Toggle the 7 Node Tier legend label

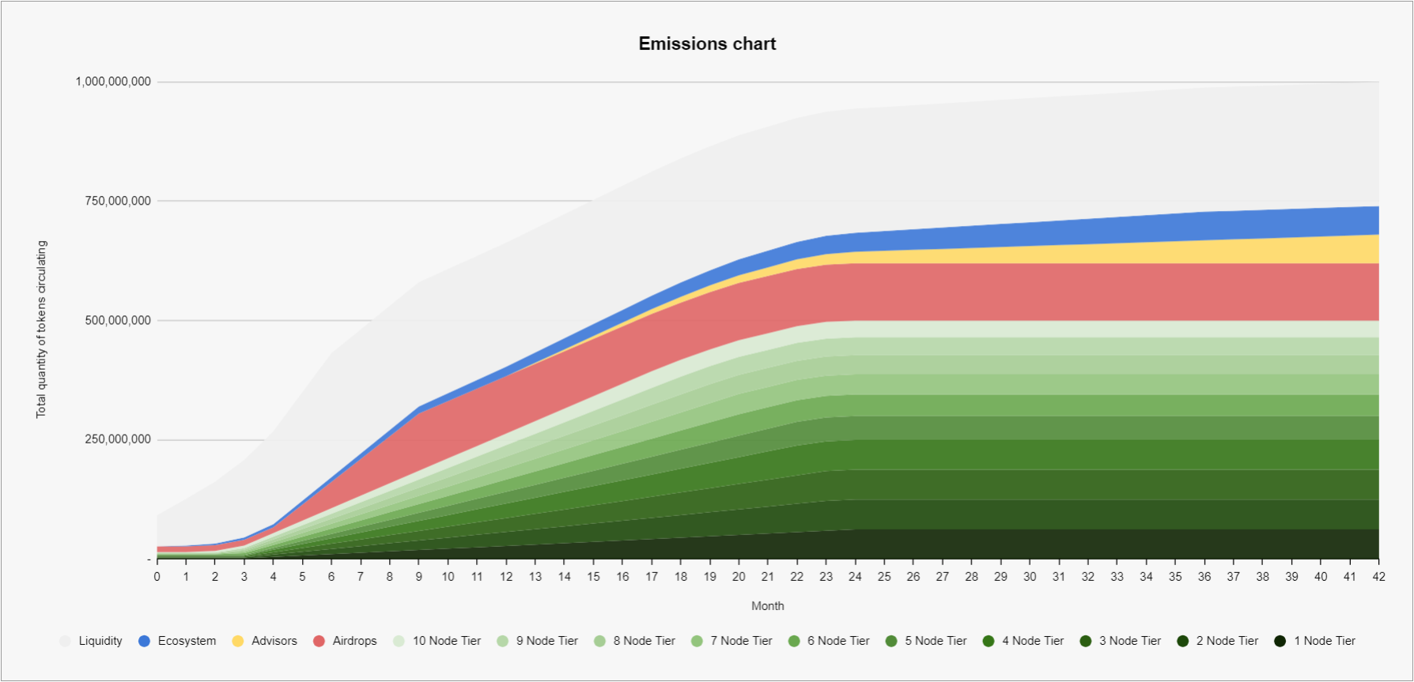click(741, 641)
